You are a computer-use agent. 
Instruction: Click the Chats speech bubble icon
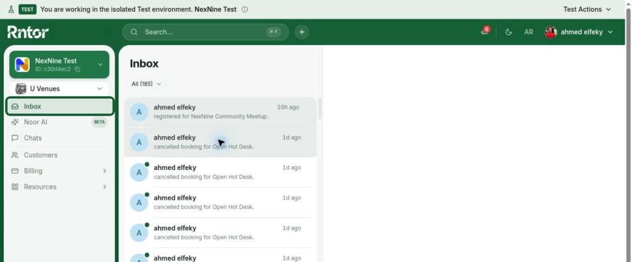[x=15, y=138]
